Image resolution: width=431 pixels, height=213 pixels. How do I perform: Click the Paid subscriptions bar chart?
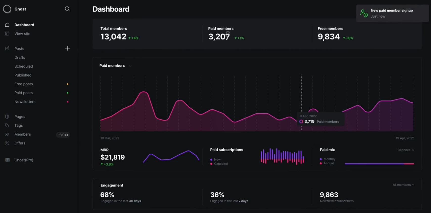(x=282, y=156)
